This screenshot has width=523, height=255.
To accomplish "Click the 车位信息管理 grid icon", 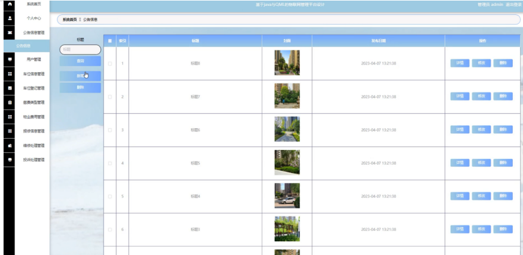I will pyautogui.click(x=9, y=74).
